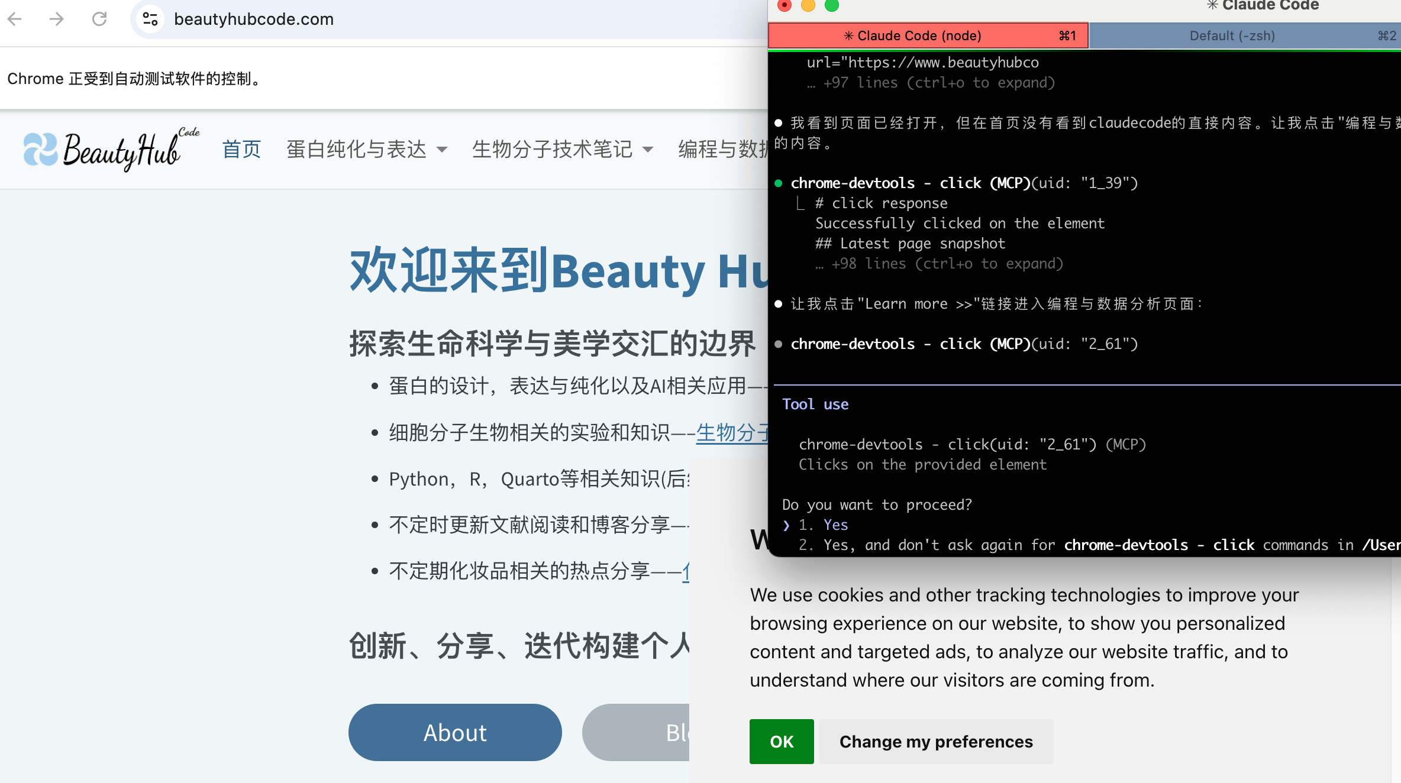
Task: Click the green zoom terminal button
Action: tap(832, 5)
